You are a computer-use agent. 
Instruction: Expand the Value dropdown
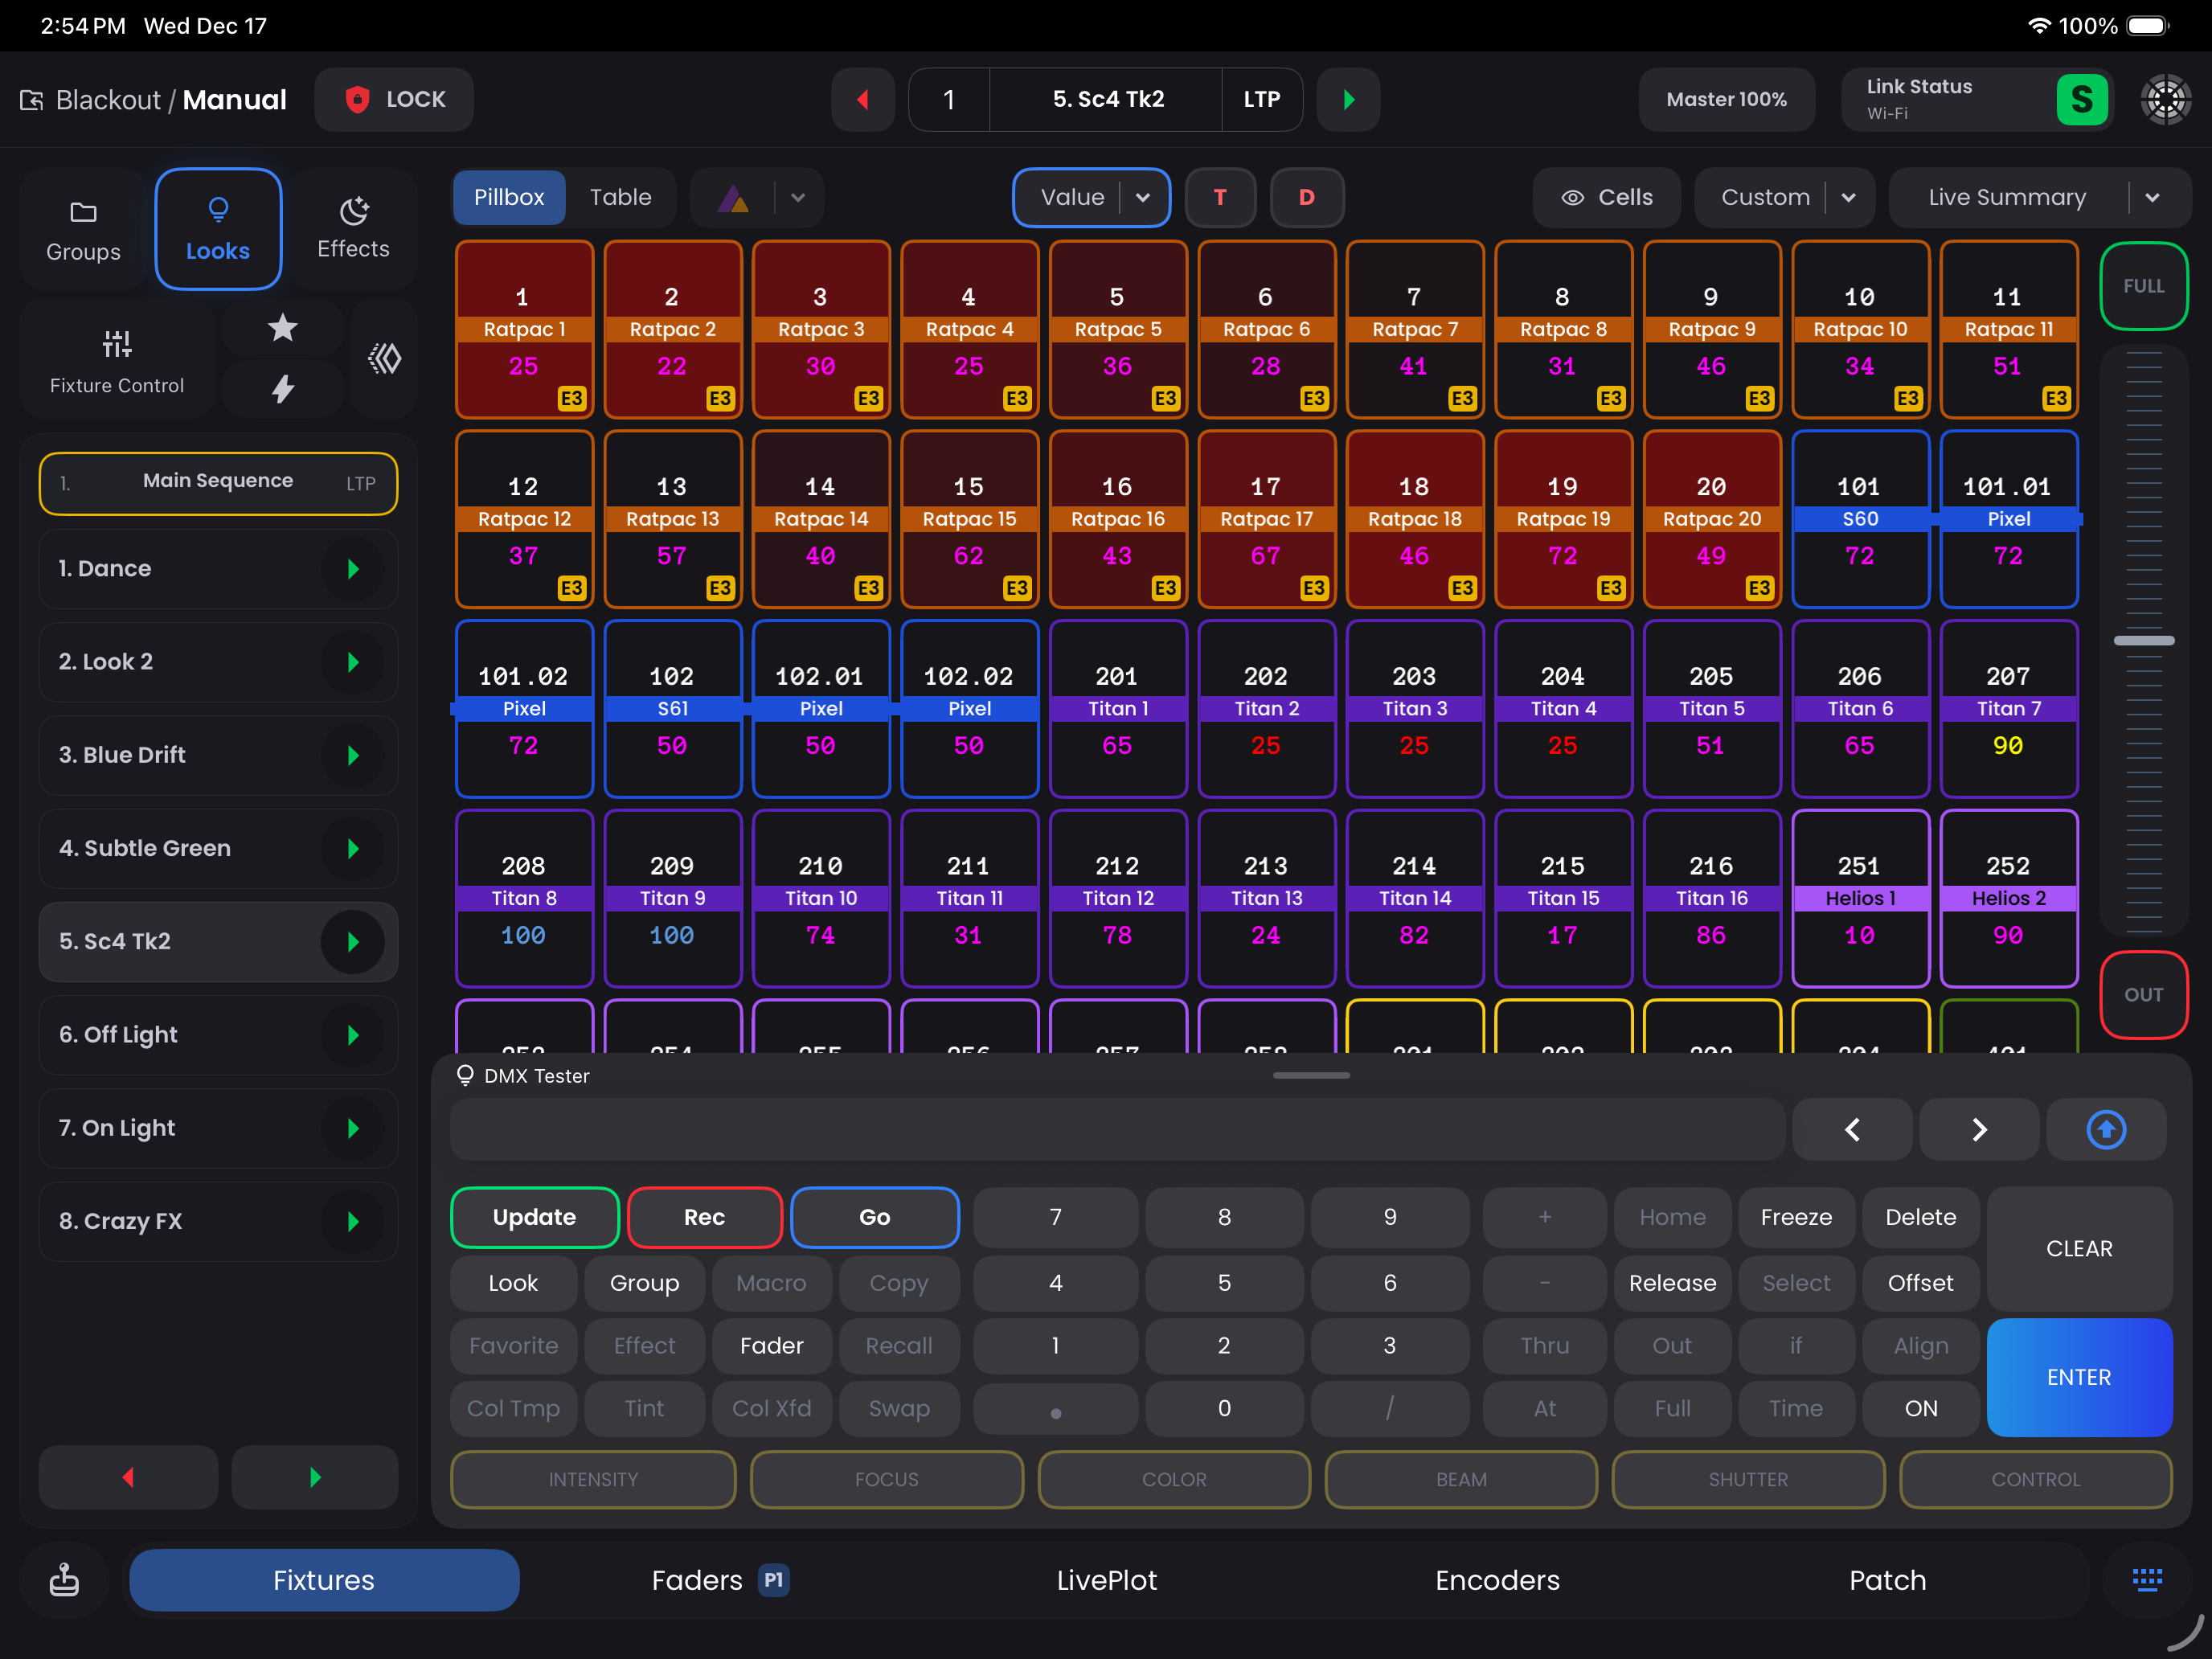pos(1142,197)
